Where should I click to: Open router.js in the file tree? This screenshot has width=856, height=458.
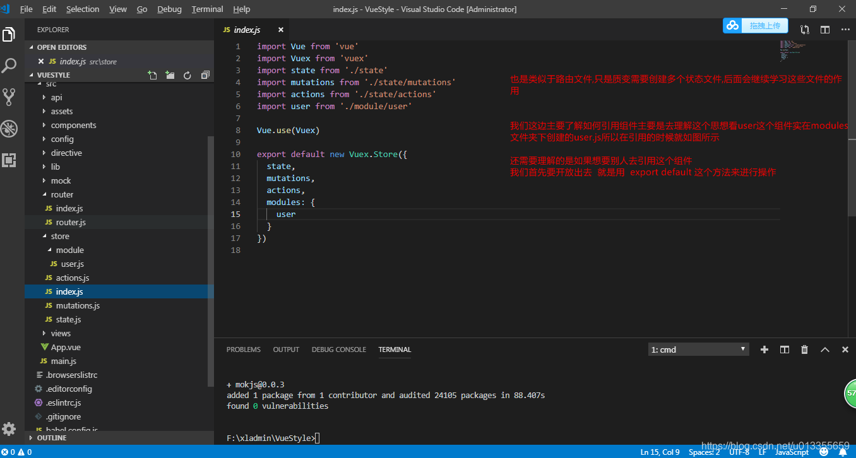[119, 222]
